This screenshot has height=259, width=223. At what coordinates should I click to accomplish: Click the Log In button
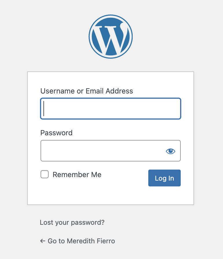point(164,178)
